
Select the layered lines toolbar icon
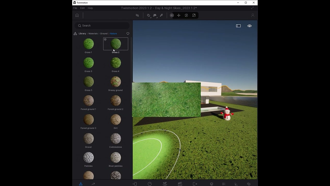point(137,15)
